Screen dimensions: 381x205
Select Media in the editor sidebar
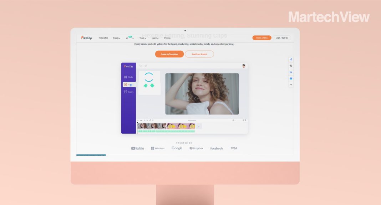coord(128,77)
